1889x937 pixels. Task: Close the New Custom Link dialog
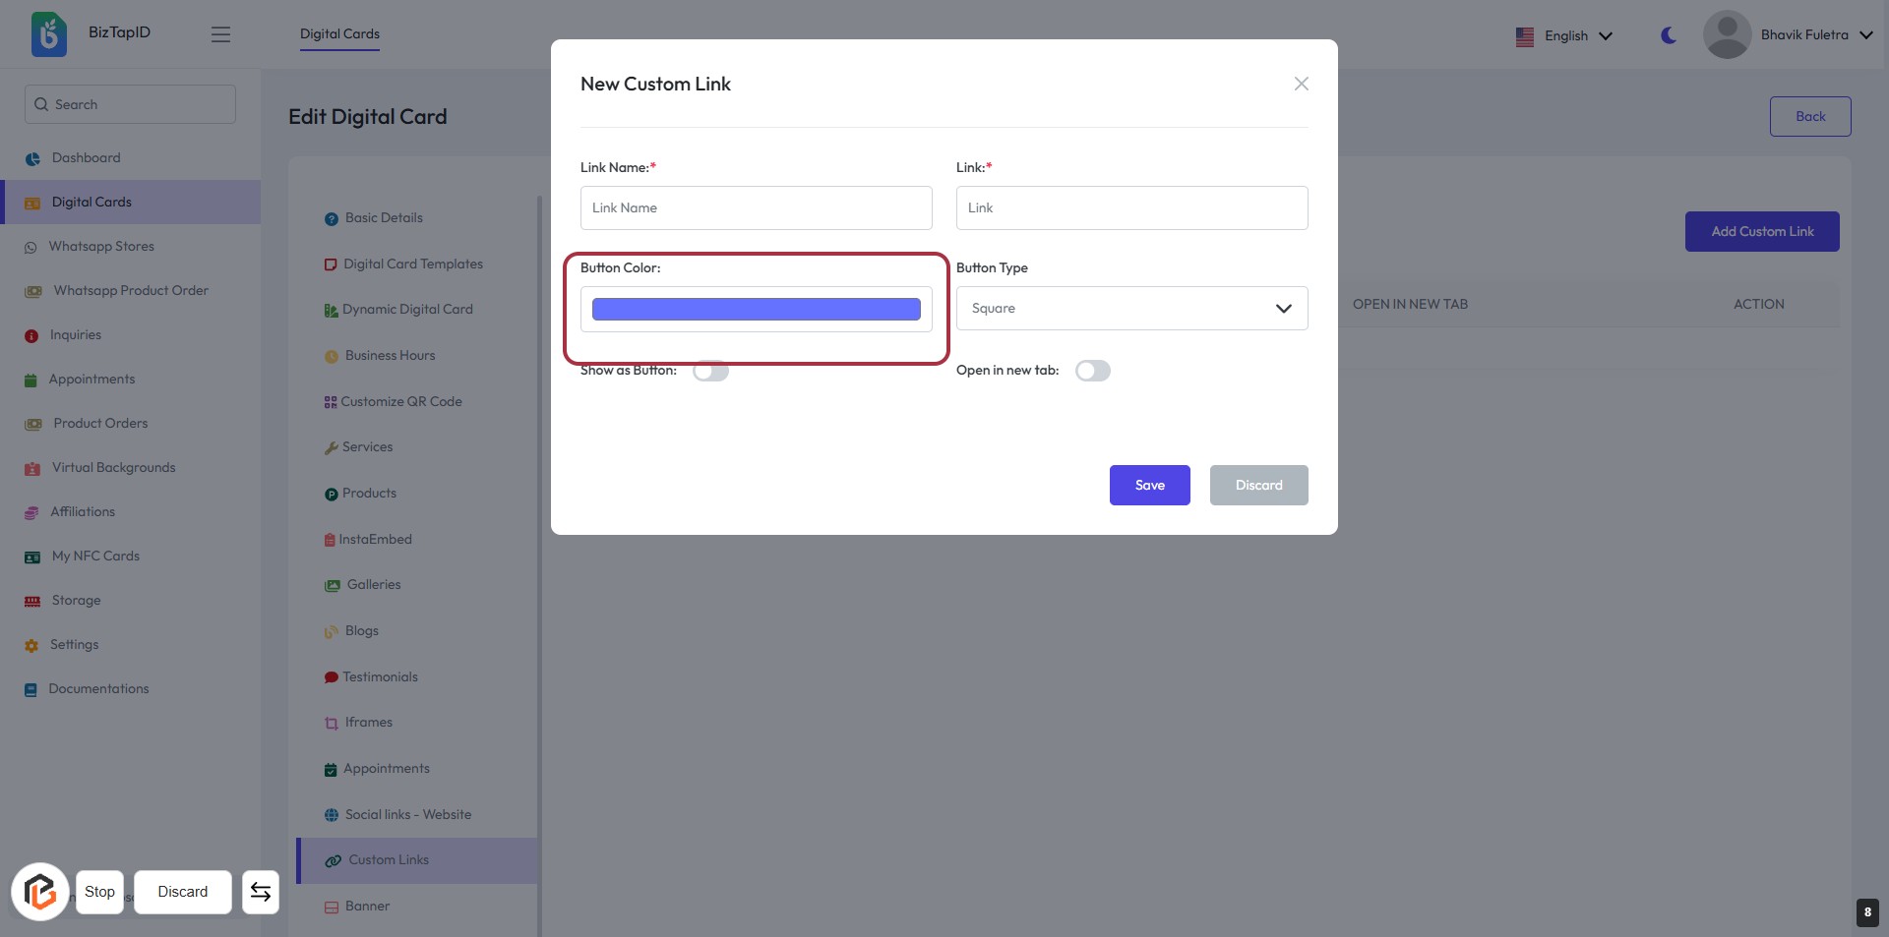point(1301,84)
